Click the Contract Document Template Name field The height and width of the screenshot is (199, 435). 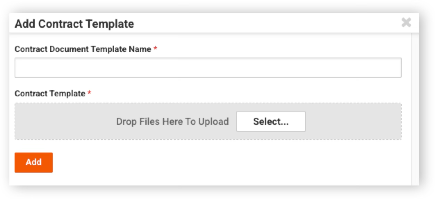point(208,68)
